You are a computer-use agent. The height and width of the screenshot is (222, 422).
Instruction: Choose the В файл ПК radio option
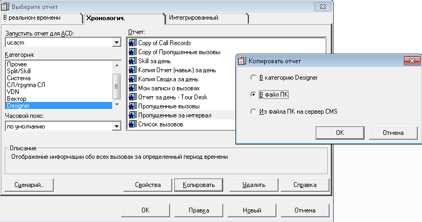click(x=253, y=95)
